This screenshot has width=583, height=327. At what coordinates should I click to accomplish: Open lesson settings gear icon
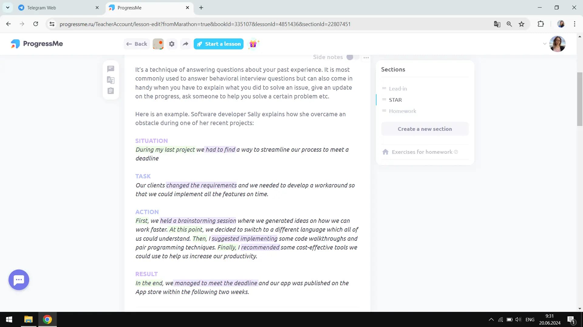172,44
